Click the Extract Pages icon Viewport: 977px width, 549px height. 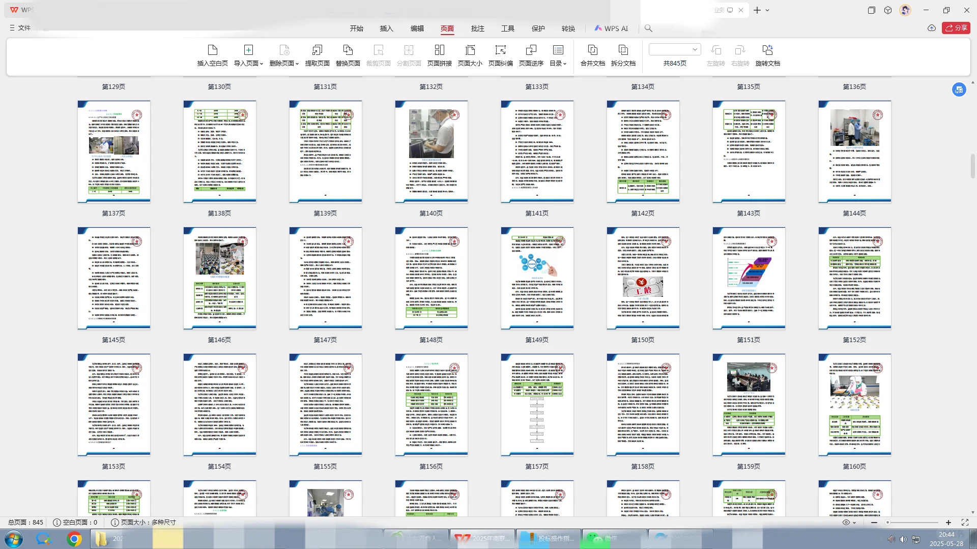coord(317,50)
